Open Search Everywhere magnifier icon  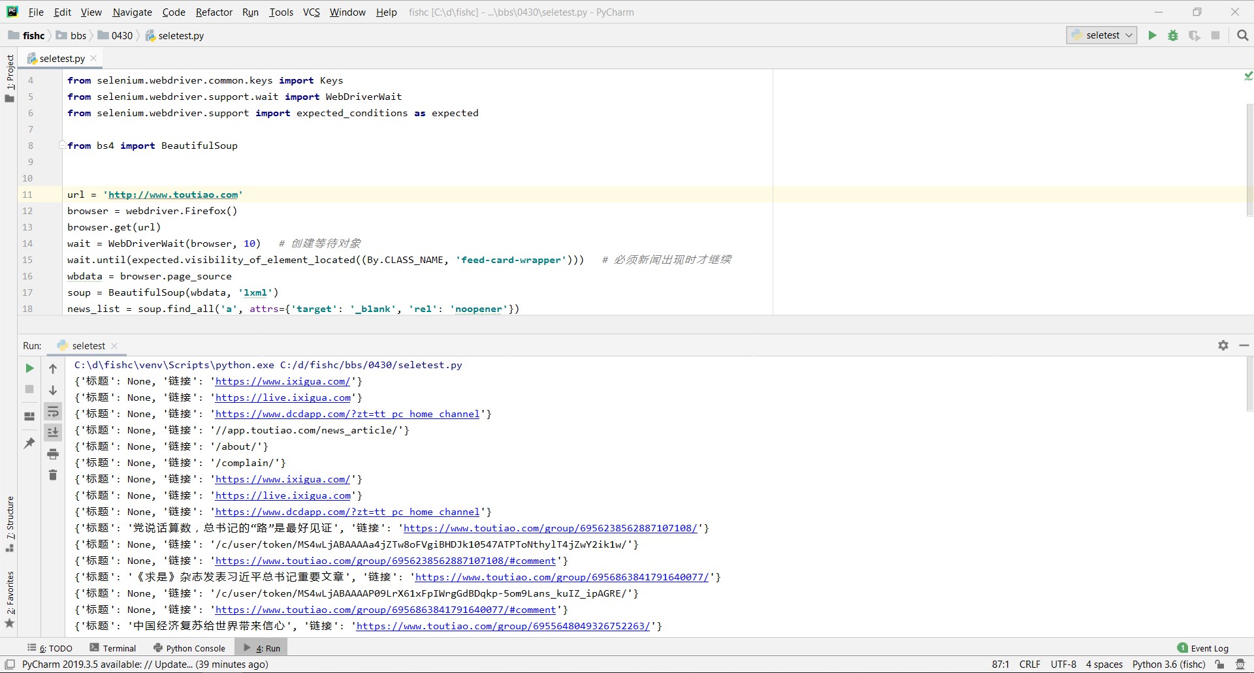(x=1242, y=35)
